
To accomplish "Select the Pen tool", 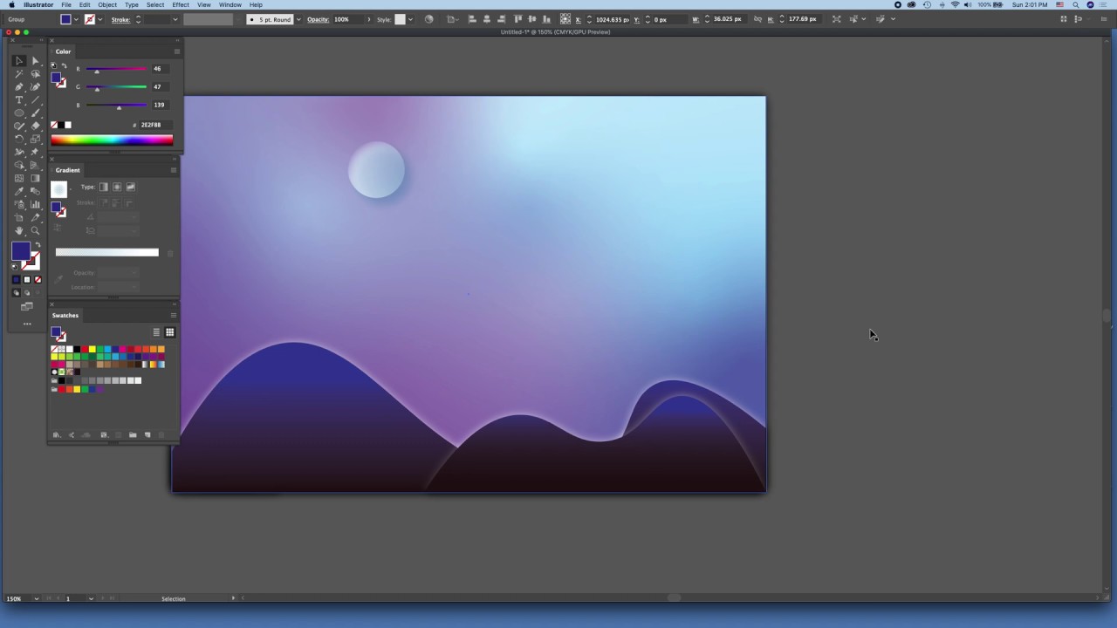I will coord(18,86).
